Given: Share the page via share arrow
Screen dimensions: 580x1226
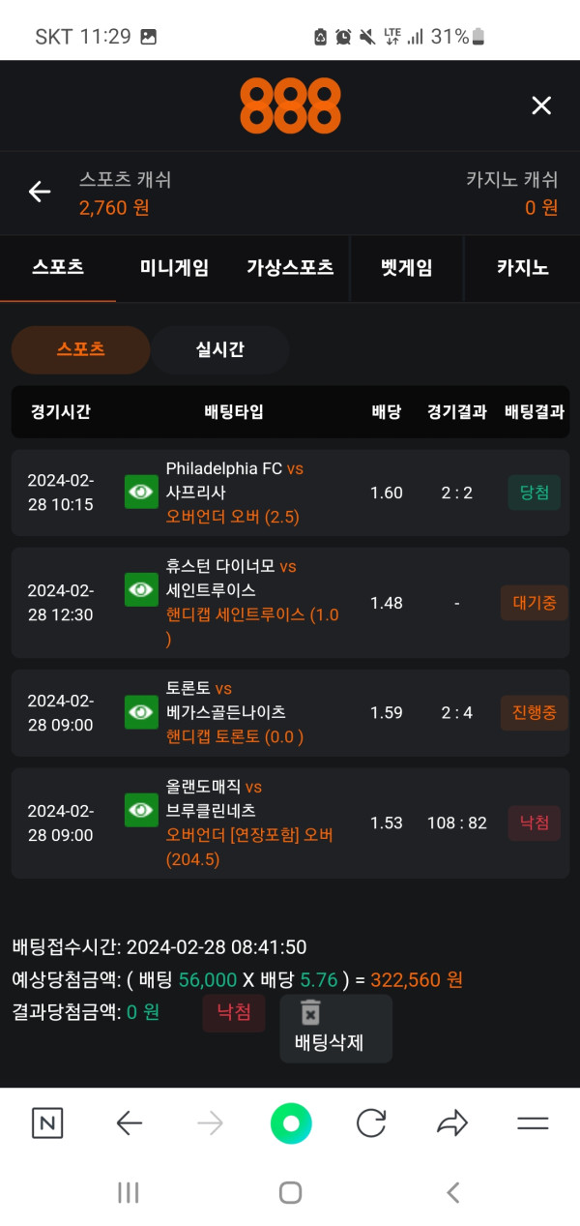Looking at the screenshot, I should [x=451, y=1122].
